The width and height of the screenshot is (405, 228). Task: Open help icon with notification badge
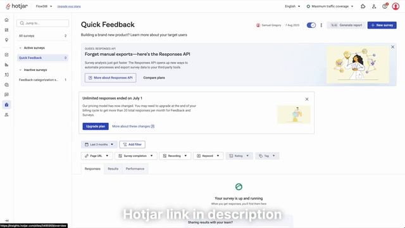click(385, 6)
